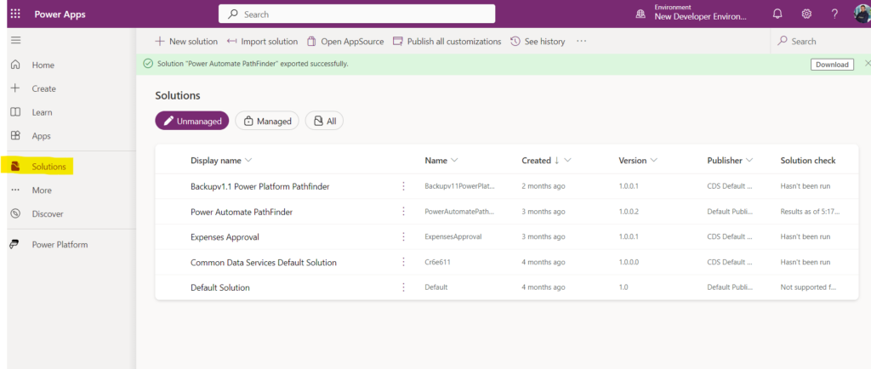Show Unmanaged solutions filter
The width and height of the screenshot is (871, 369).
click(192, 121)
